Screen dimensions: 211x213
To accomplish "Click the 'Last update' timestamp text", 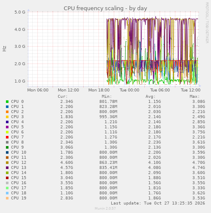I will [158, 203].
